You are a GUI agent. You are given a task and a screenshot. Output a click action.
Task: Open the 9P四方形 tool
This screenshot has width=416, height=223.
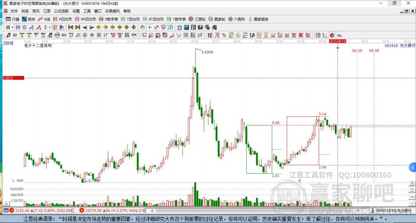(x=85, y=19)
